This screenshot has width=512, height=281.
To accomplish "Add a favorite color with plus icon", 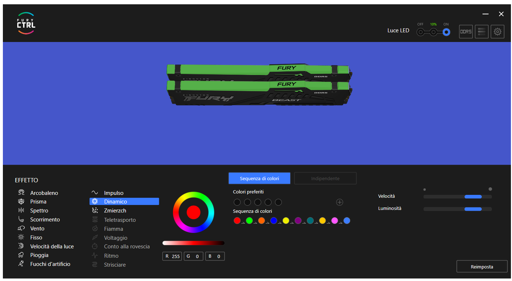I will (x=339, y=202).
